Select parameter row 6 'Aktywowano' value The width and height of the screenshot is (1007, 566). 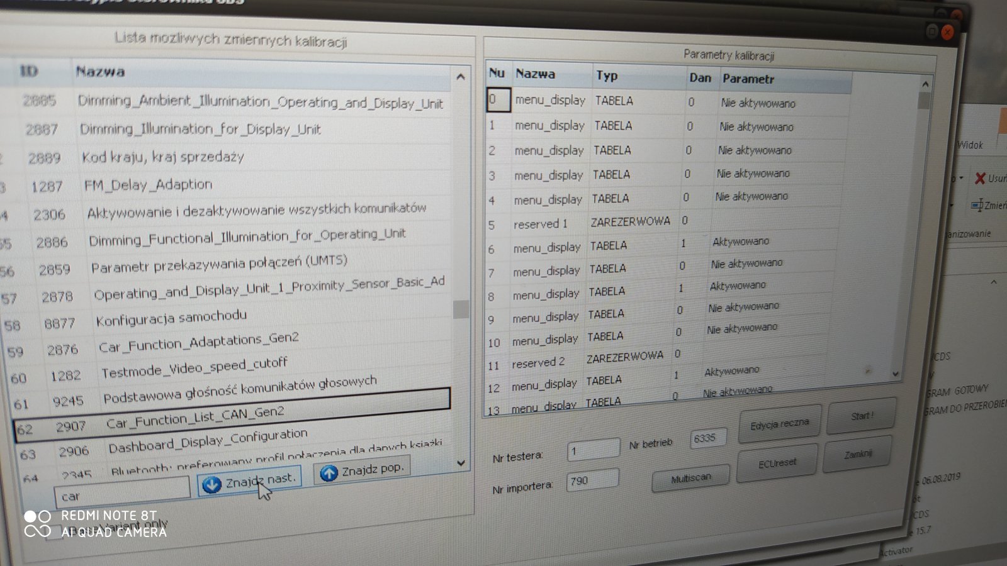740,241
